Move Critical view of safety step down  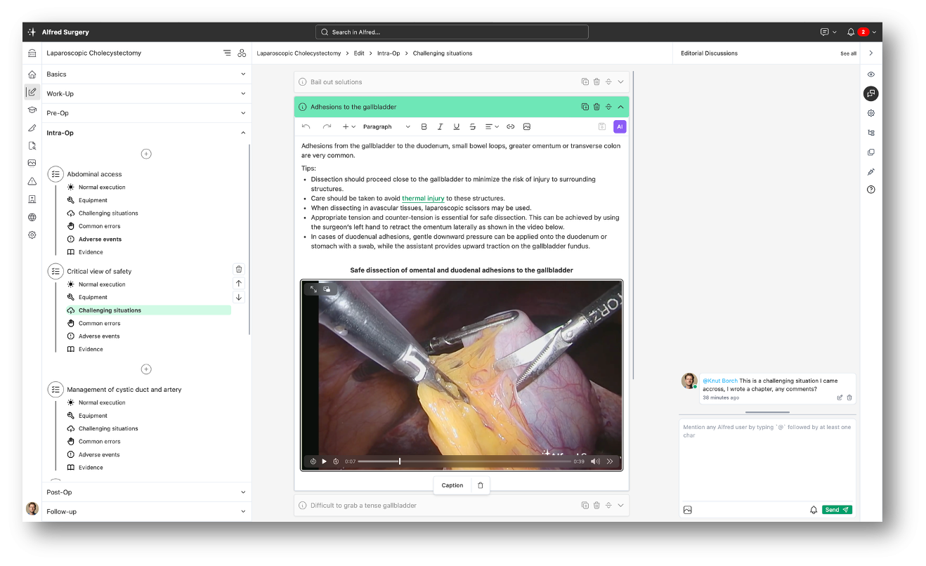click(239, 297)
